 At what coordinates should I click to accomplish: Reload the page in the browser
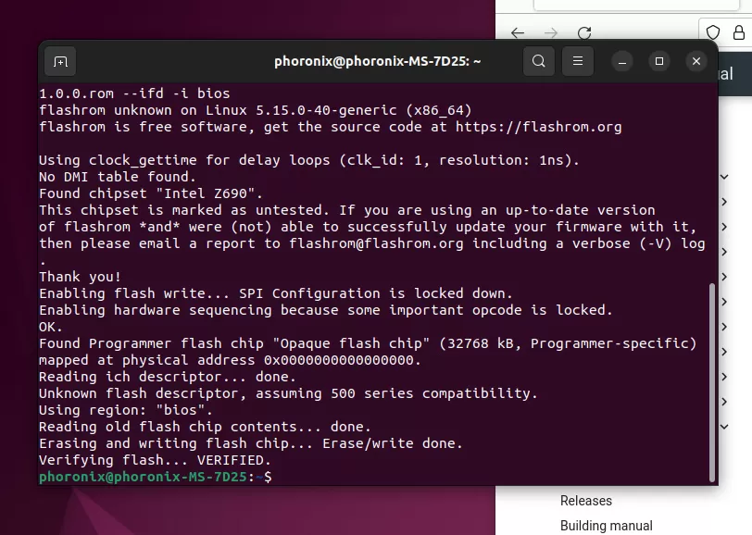coord(584,32)
